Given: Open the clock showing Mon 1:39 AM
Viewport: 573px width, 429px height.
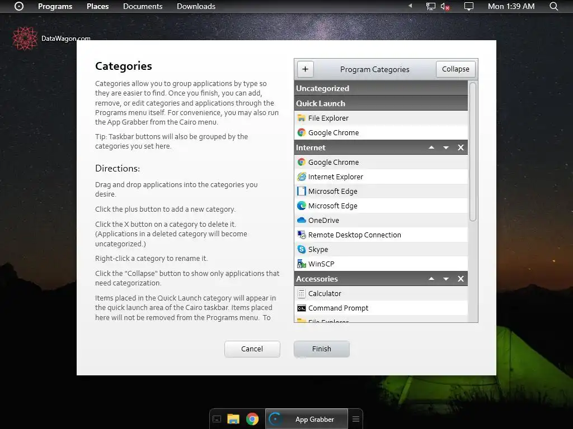Looking at the screenshot, I should tap(511, 6).
